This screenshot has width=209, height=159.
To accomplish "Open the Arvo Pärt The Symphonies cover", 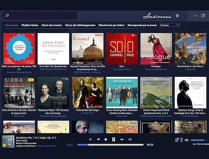I will [53, 49].
